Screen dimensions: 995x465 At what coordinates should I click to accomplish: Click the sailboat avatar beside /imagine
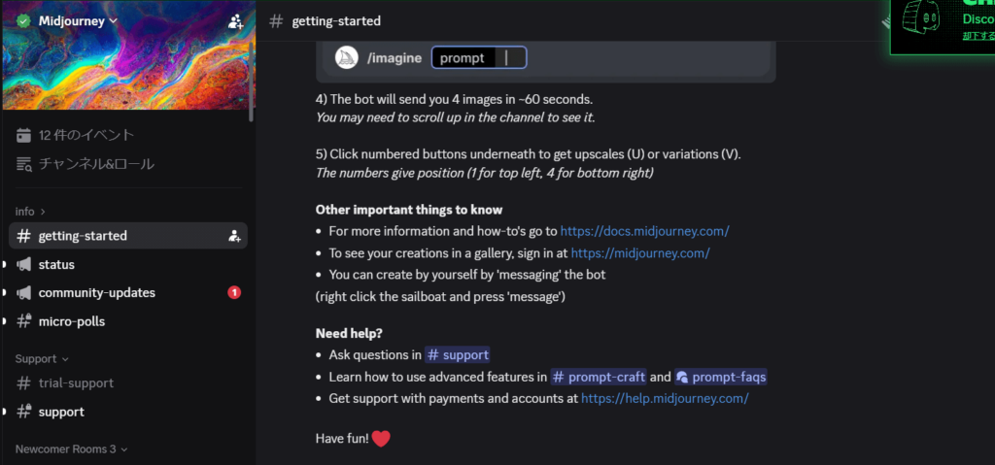pyautogui.click(x=347, y=58)
